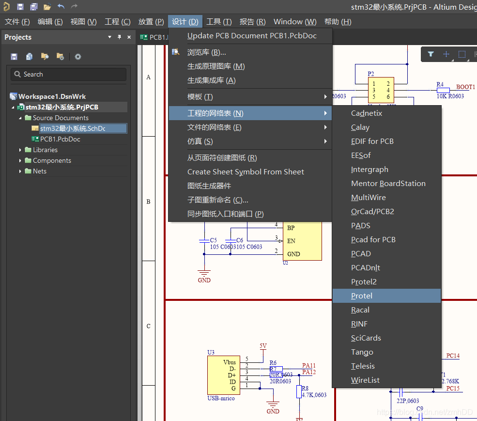
Task: Click the Open folder icon in title bar
Action: (47, 7)
